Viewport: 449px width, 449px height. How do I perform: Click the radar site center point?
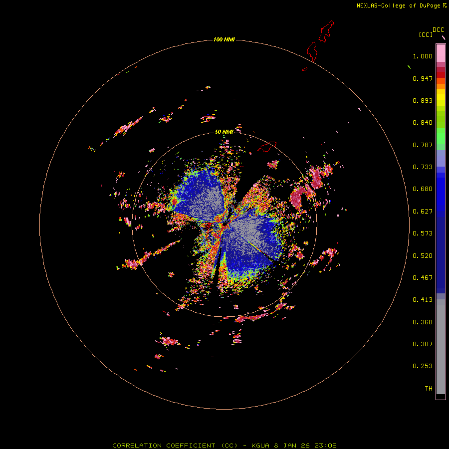225,223
